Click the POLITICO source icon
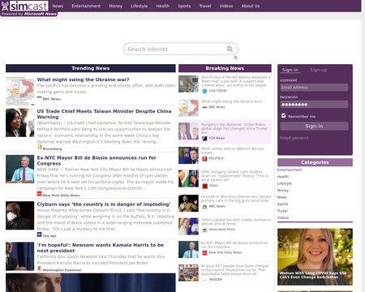This screenshot has width=365, height=292. pyautogui.click(x=204, y=158)
